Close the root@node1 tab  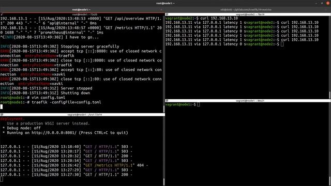pos(161,9)
